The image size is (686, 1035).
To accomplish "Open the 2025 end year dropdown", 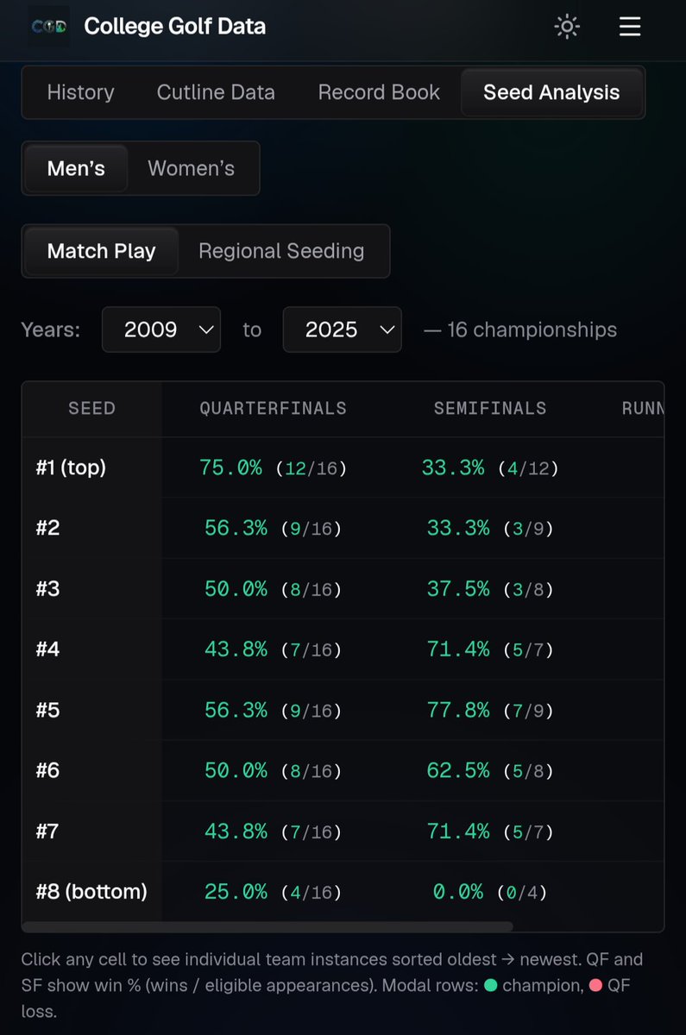I will [x=343, y=329].
